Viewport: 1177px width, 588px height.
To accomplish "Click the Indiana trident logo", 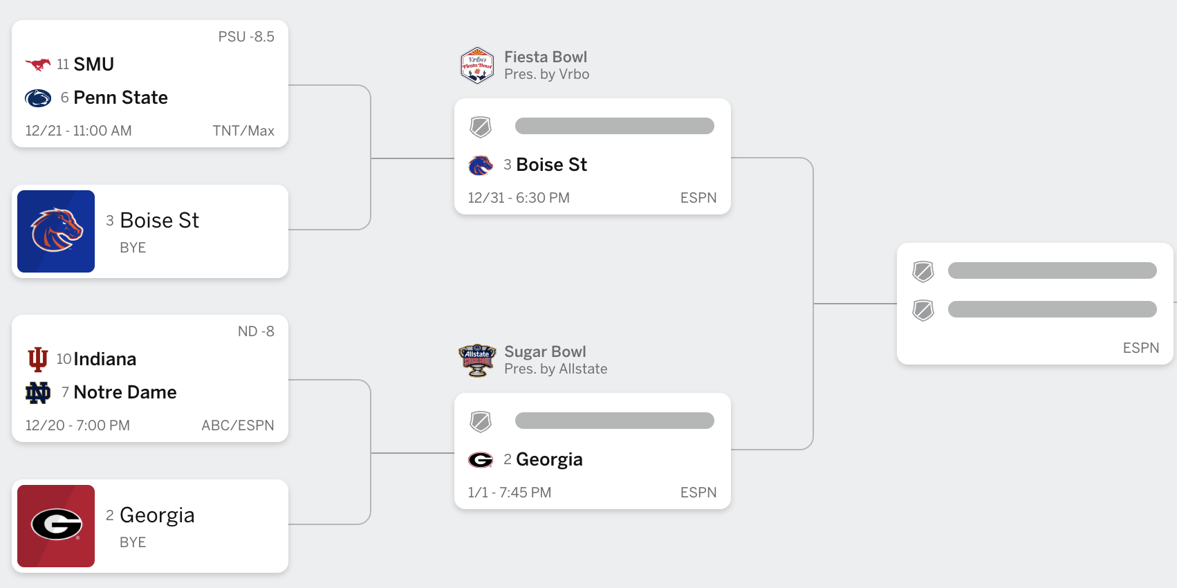I will (38, 359).
